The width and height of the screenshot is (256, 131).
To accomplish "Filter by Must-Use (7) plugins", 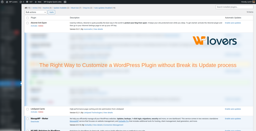I will coord(76,8).
